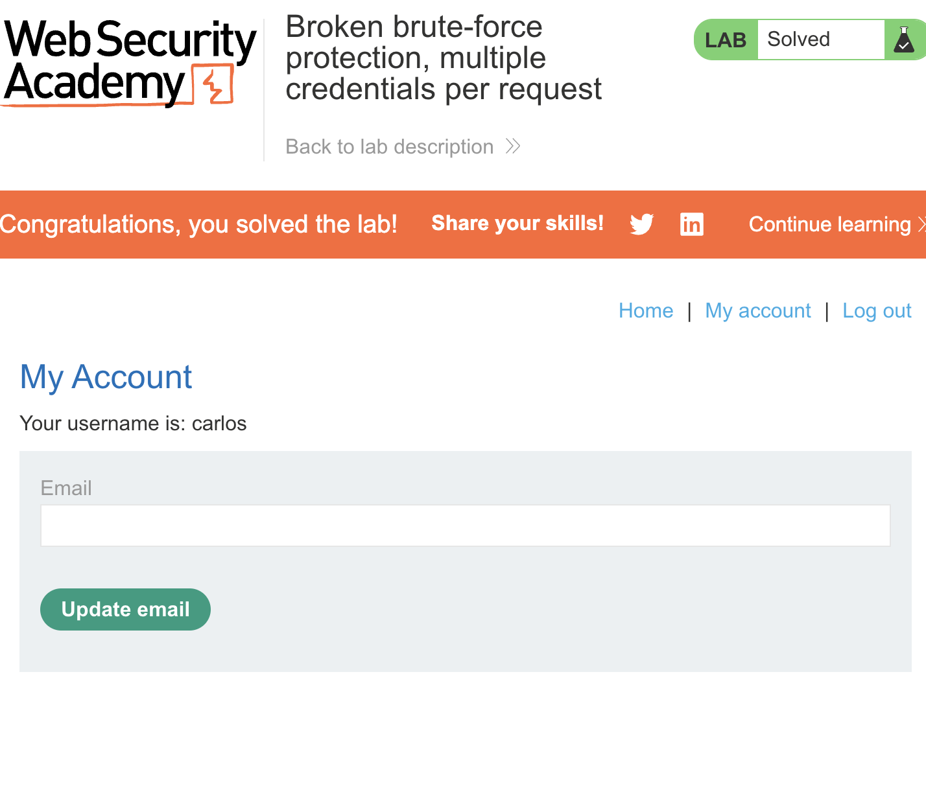
Task: Click the orange lightning bolt logo mark
Action: [213, 84]
